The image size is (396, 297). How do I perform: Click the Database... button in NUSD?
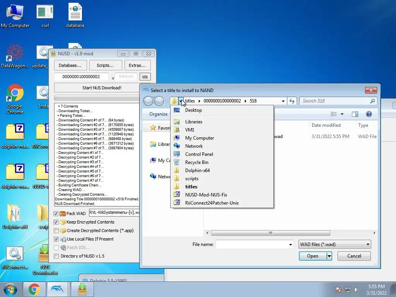pyautogui.click(x=70, y=65)
